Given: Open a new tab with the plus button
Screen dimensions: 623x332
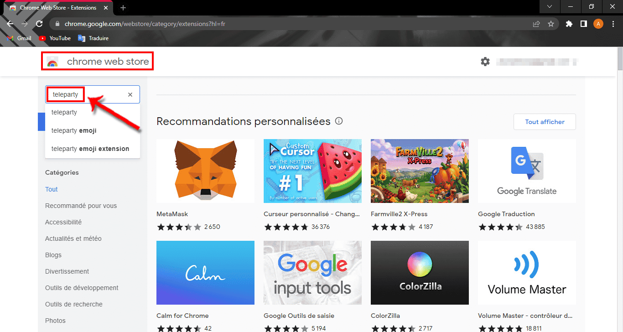Looking at the screenshot, I should point(123,8).
